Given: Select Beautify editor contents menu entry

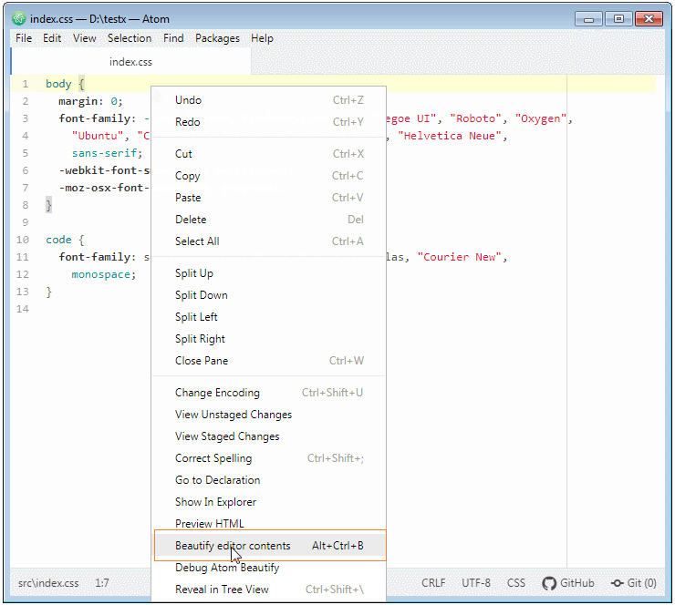Looking at the screenshot, I should 233,546.
